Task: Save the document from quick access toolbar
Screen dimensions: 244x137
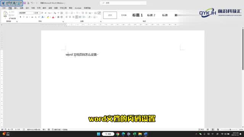Action: tap(24, 3)
